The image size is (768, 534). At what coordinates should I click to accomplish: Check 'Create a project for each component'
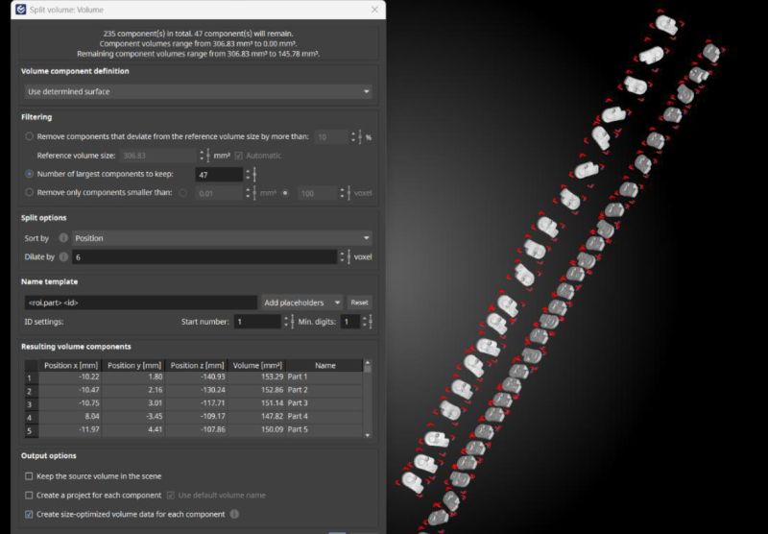tap(29, 496)
